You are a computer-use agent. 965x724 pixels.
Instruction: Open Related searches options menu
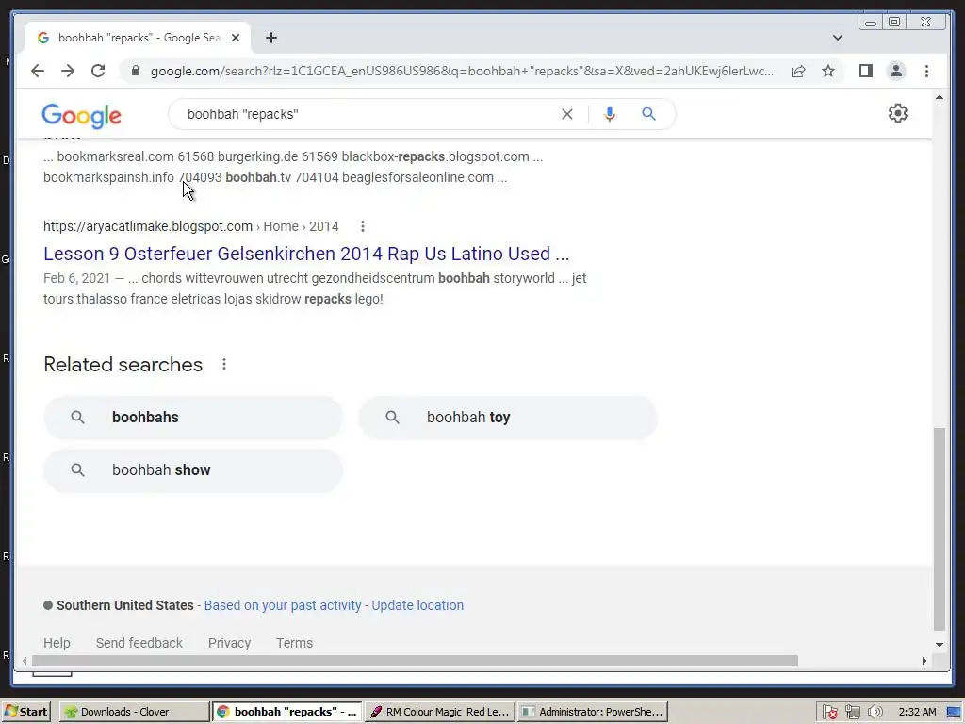click(x=224, y=365)
